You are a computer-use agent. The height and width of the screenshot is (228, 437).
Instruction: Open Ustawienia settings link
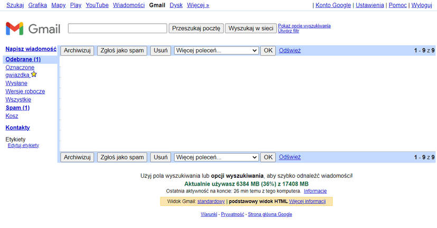pos(369,5)
